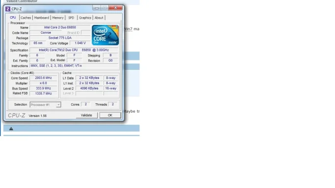335x188 pixels.
Task: Click the Revision value G0
Action: click(110, 61)
